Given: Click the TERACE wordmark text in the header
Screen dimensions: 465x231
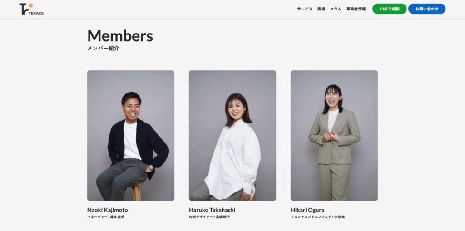Looking at the screenshot, I should coord(36,13).
